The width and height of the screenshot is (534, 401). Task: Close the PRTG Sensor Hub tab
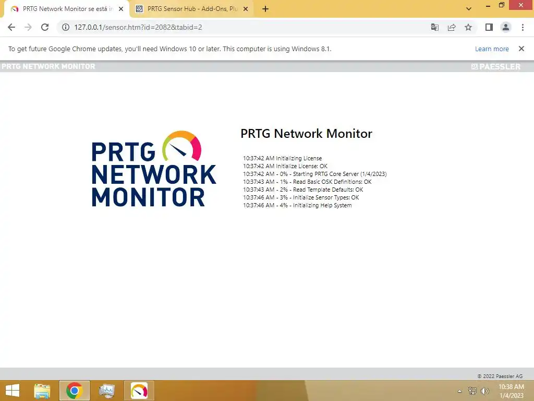246,9
